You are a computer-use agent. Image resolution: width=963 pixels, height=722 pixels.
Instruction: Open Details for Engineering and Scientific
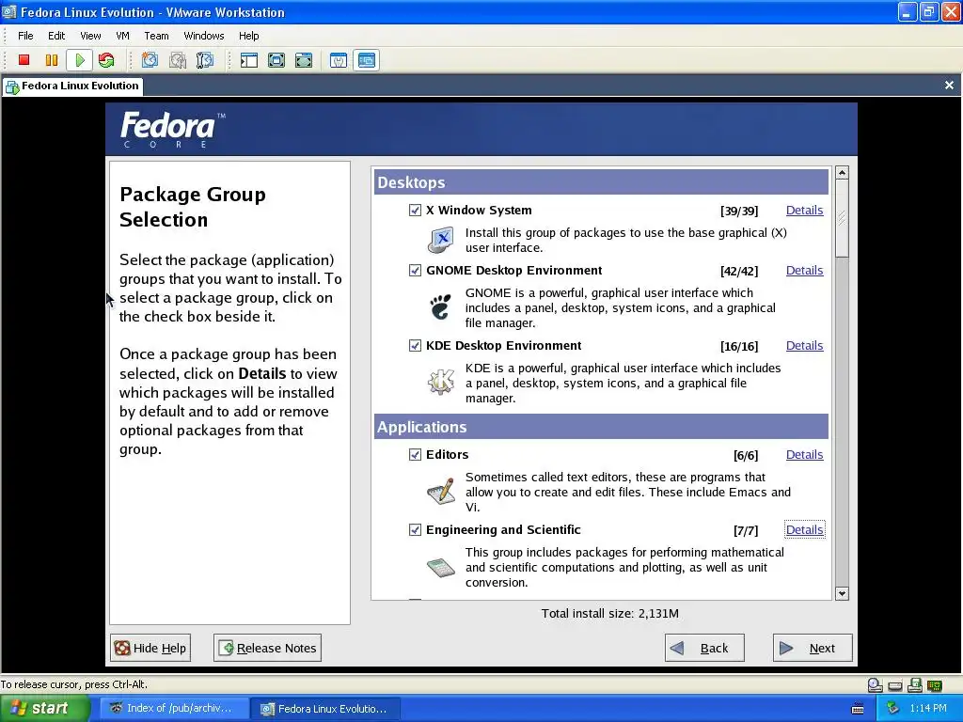(805, 529)
